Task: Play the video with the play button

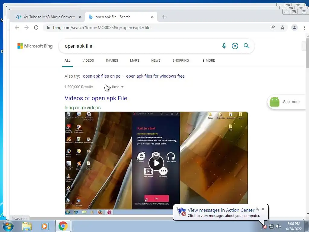Action: tap(156, 163)
